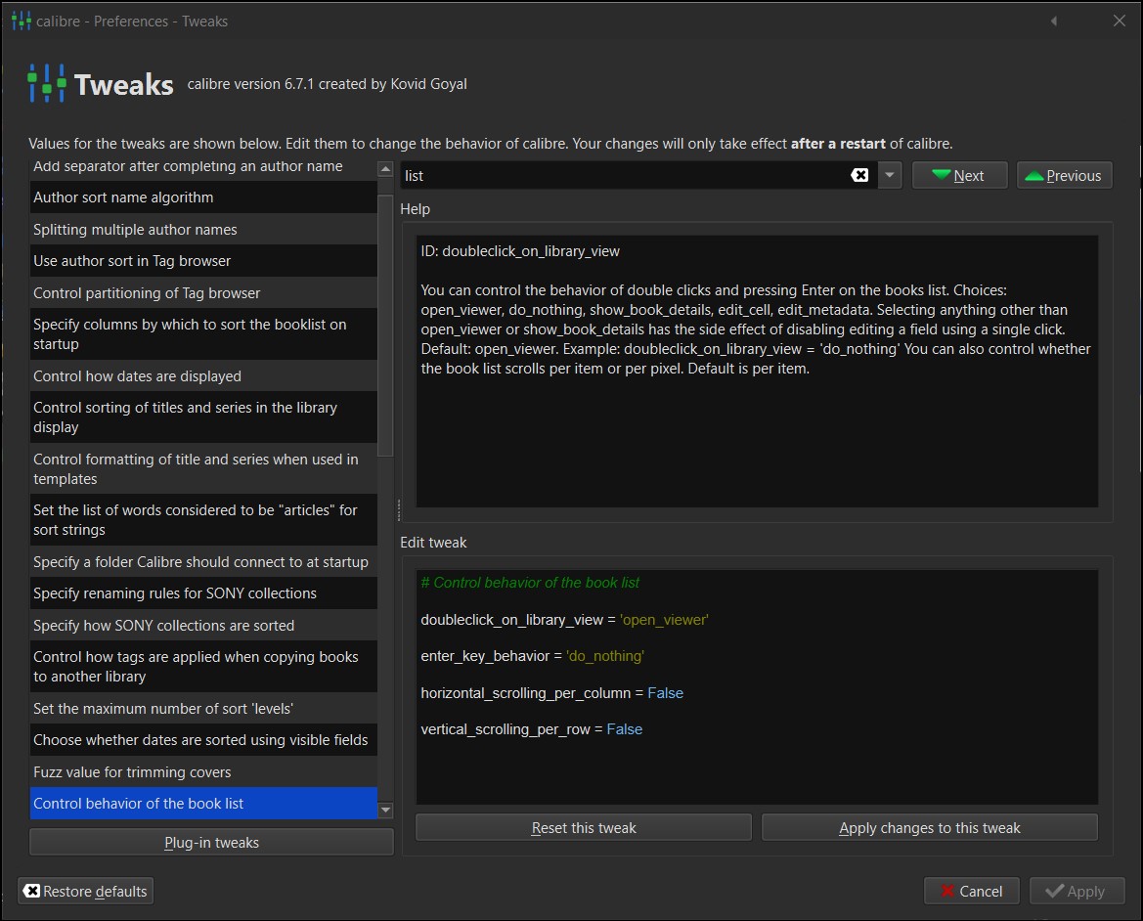Click the Tweaks sliders header icon
1143x921 pixels.
pyautogui.click(x=47, y=83)
